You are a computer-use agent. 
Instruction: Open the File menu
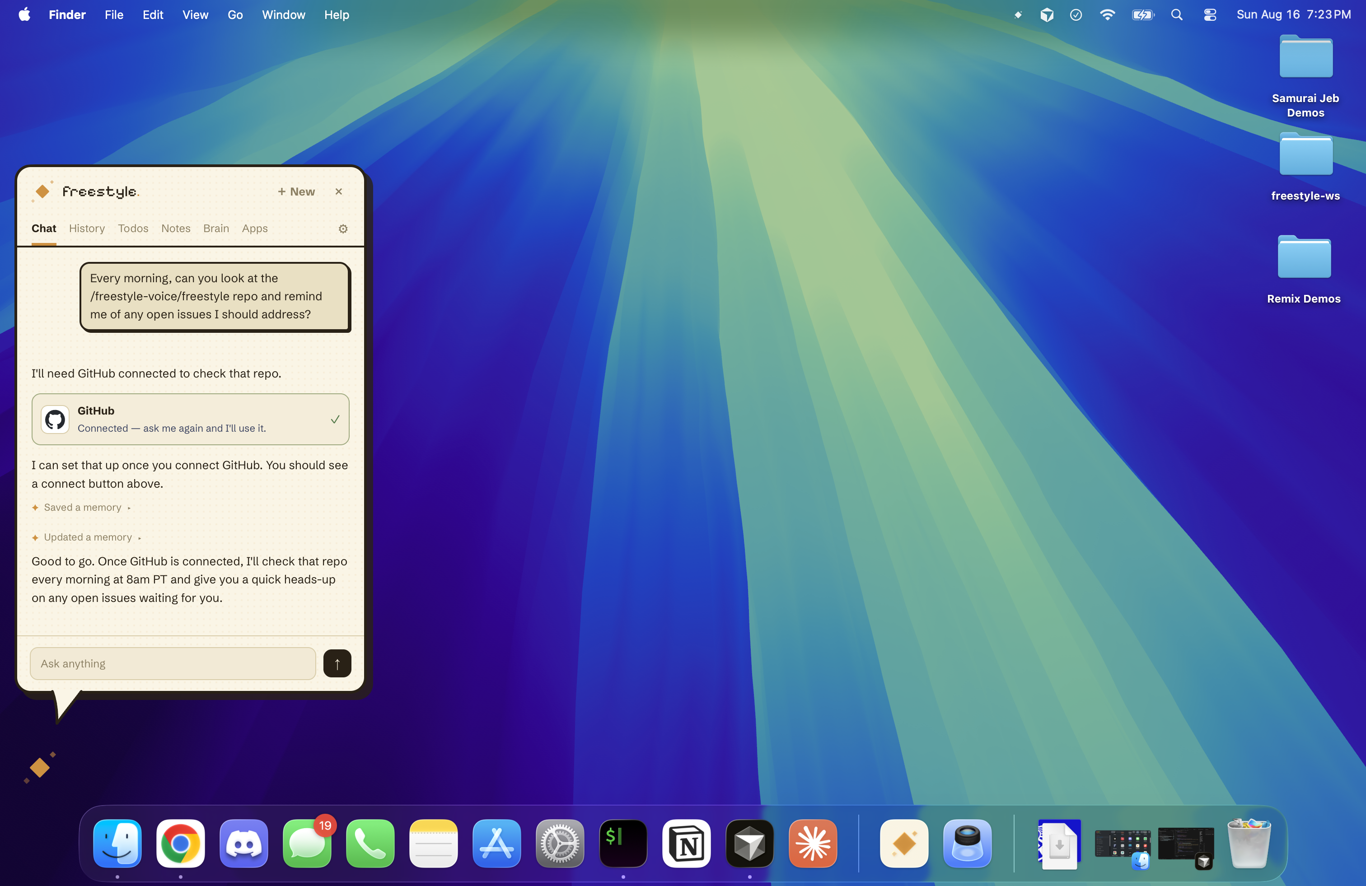pos(114,14)
